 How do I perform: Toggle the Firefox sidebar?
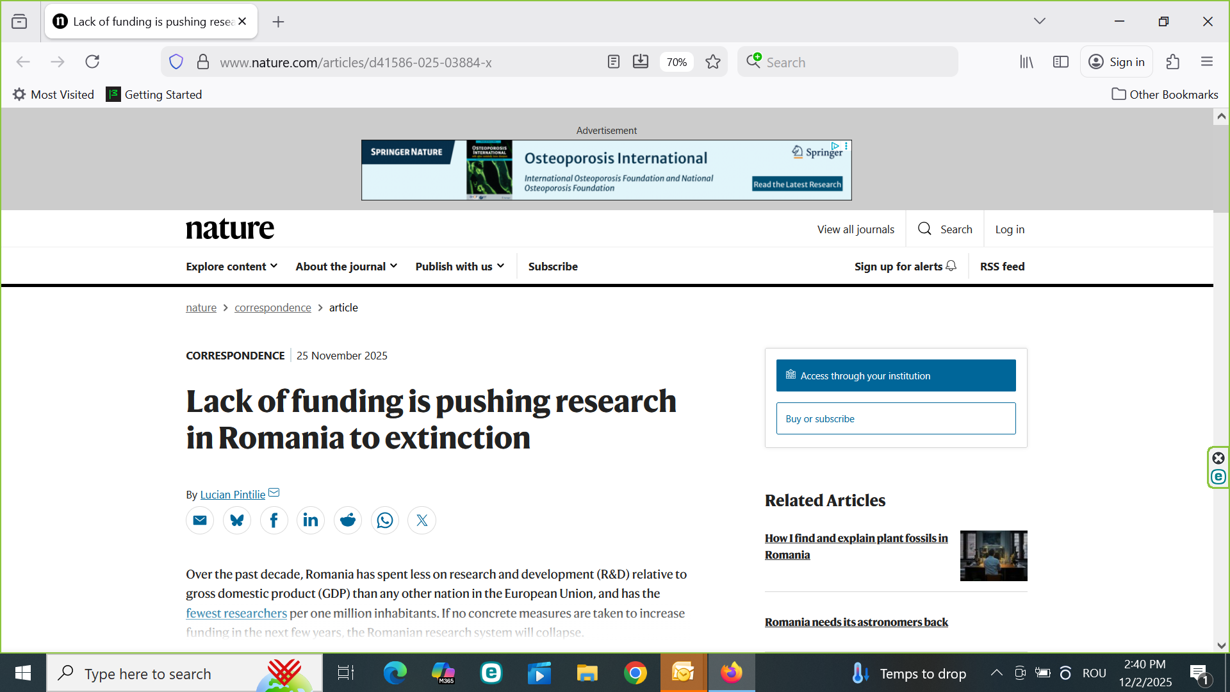[1060, 62]
